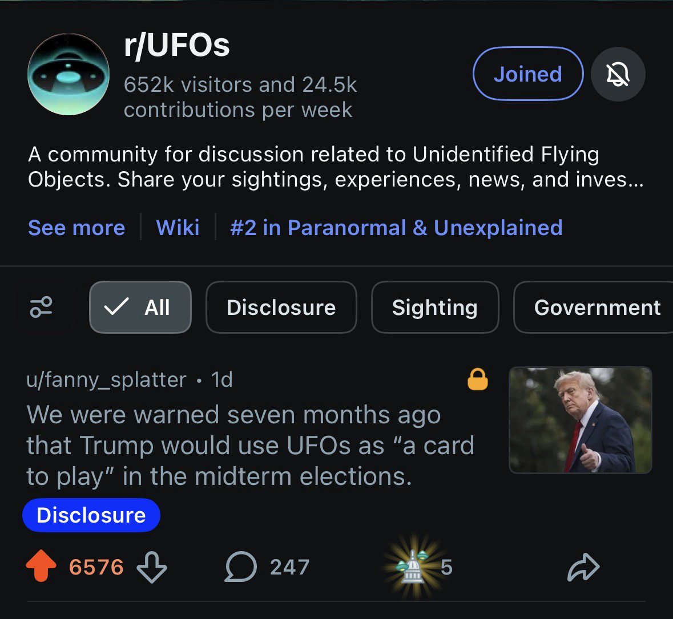Upvote the Trump UFOs post
The height and width of the screenshot is (619, 673).
[41, 567]
